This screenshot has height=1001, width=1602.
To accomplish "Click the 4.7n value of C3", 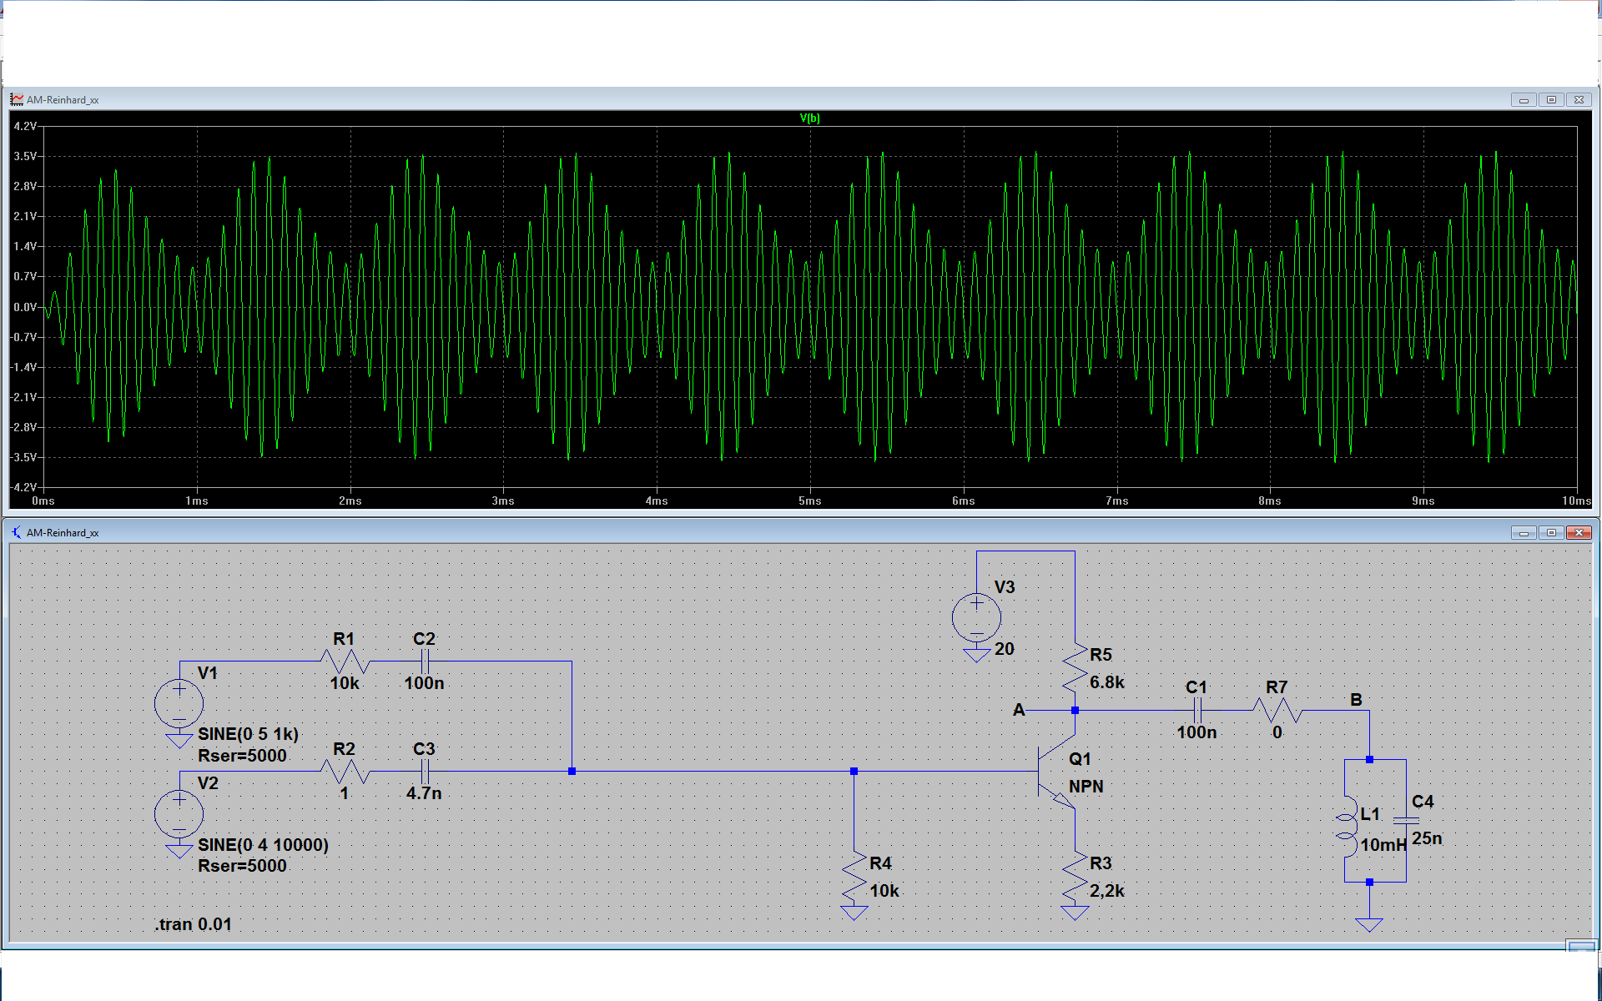I will [425, 793].
